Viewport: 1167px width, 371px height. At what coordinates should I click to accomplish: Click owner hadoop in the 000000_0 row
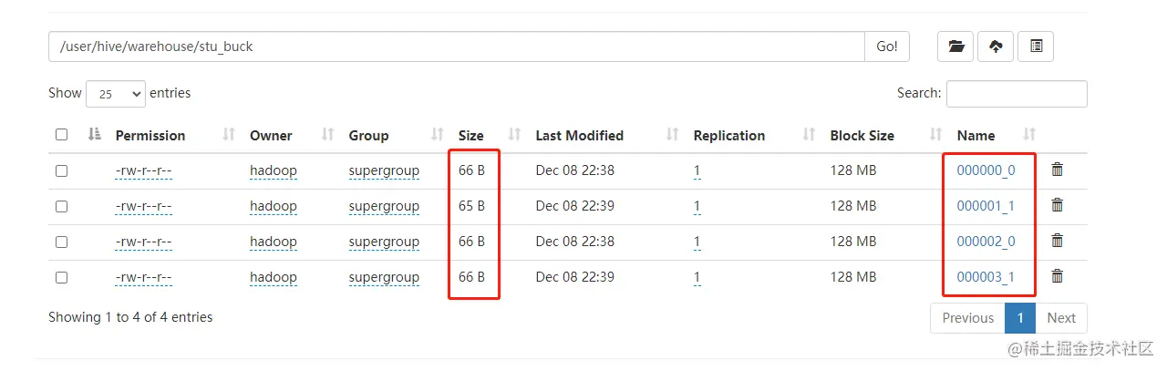click(x=274, y=170)
